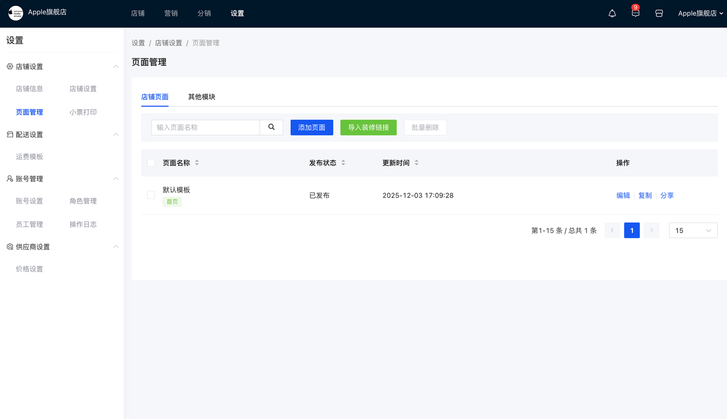Open the Apple旗舰店 account dropdown
Screen dimensions: 727x419
pyautogui.click(x=700, y=14)
